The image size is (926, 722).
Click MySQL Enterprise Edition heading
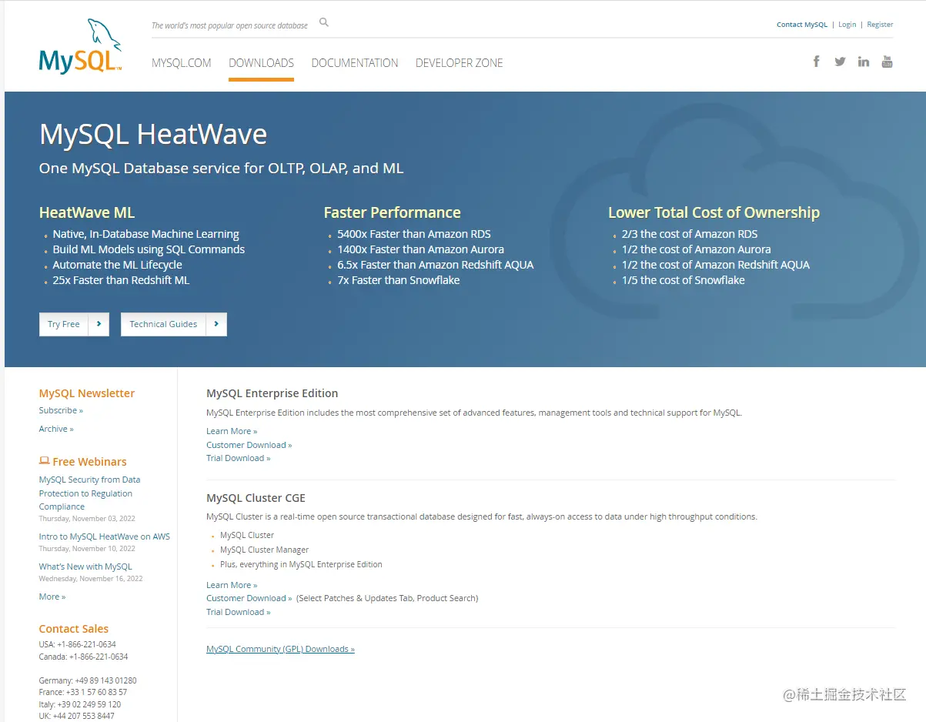point(272,393)
